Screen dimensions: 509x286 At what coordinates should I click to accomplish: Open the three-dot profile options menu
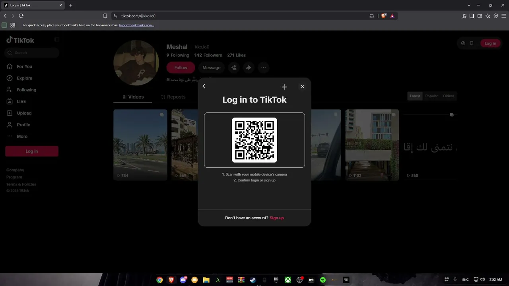(263, 68)
